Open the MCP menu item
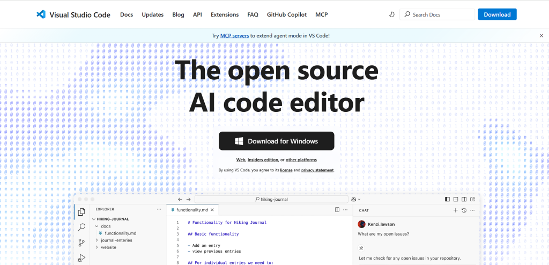Viewport: 549px width, 265px height. pos(322,14)
